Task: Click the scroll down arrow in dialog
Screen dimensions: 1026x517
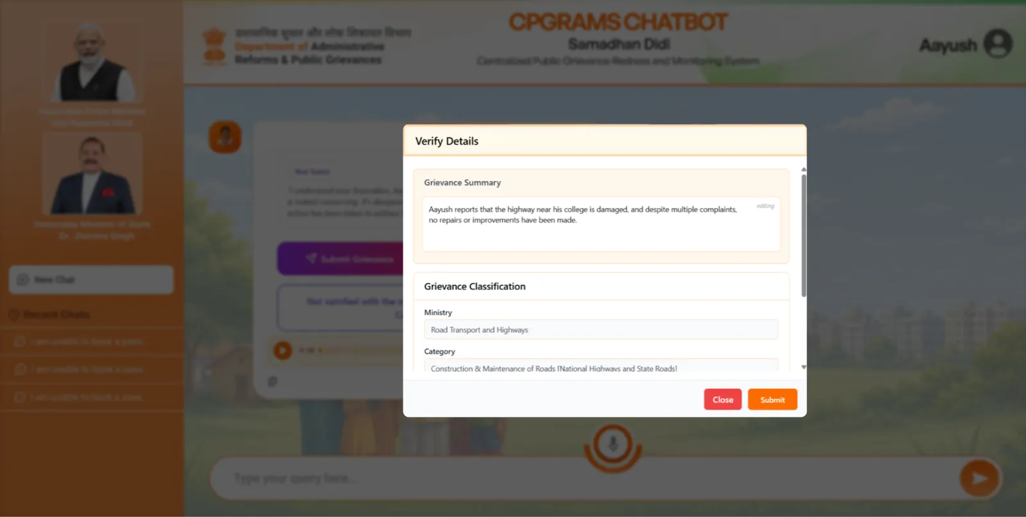Action: (x=803, y=367)
